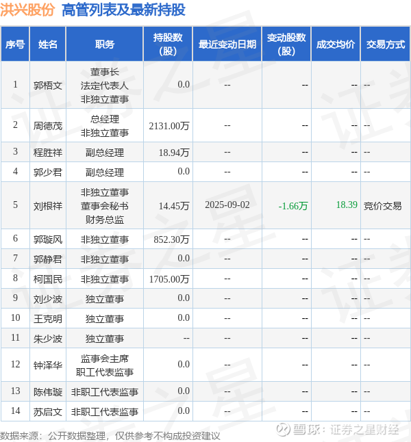
Task: Select the name 刘少波
Action: [48, 299]
